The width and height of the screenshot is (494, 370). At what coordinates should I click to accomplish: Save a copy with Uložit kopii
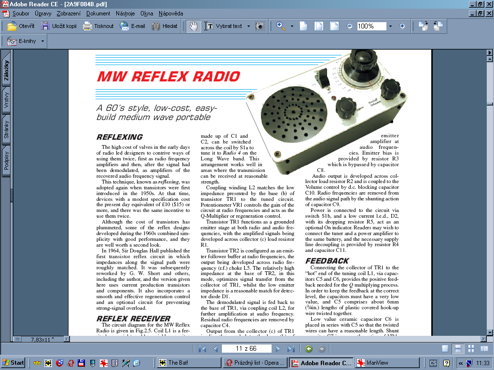(x=59, y=26)
